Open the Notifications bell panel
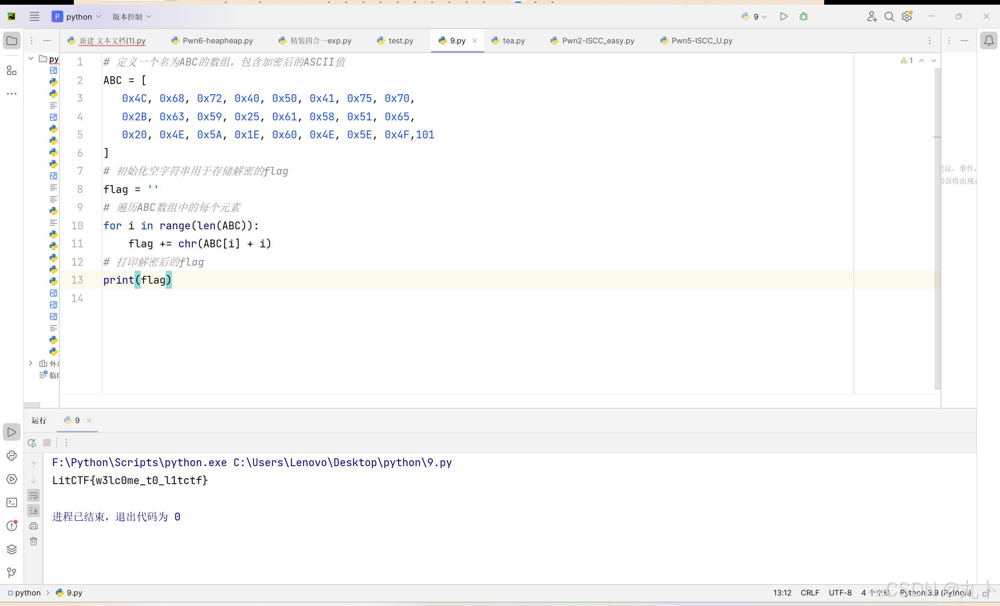1000x606 pixels. [x=989, y=41]
